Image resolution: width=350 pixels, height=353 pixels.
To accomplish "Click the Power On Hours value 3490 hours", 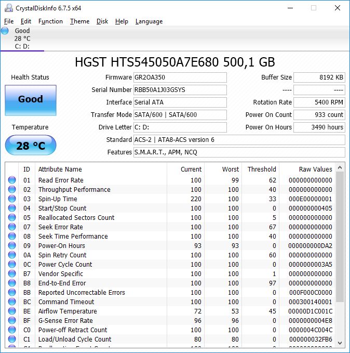I will (x=319, y=127).
